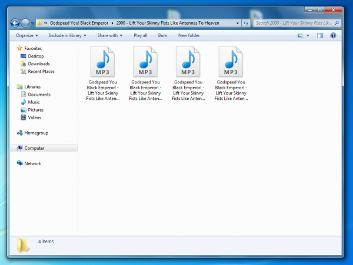
Task: Click the Music note icon in sidebar
Action: [24, 102]
